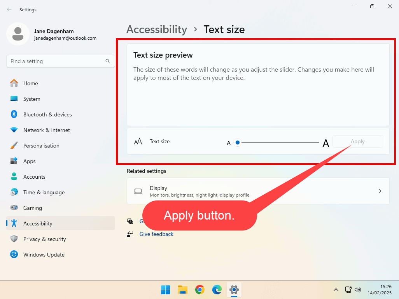The height and width of the screenshot is (299, 399).
Task: Select Privacy & security settings
Action: click(x=44, y=239)
